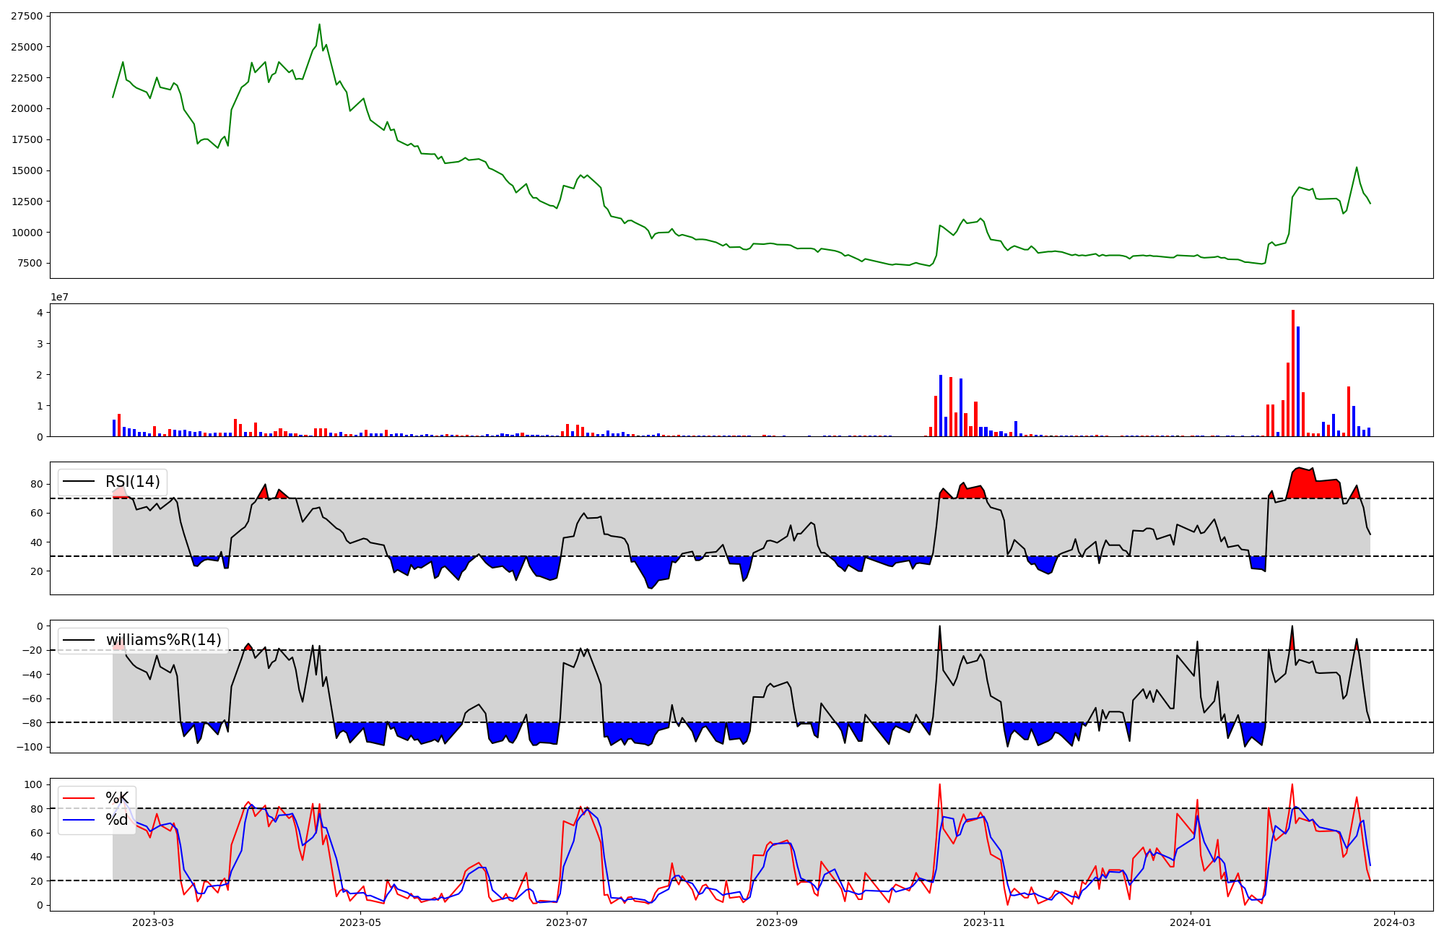The width and height of the screenshot is (1444, 939).
Task: Select the %d legend entry
Action: tap(117, 820)
